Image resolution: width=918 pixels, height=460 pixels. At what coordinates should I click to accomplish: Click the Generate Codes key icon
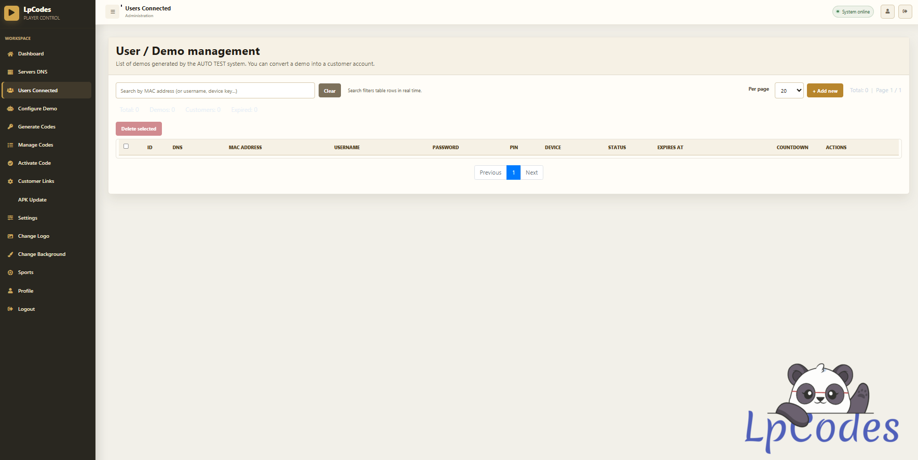pos(10,127)
